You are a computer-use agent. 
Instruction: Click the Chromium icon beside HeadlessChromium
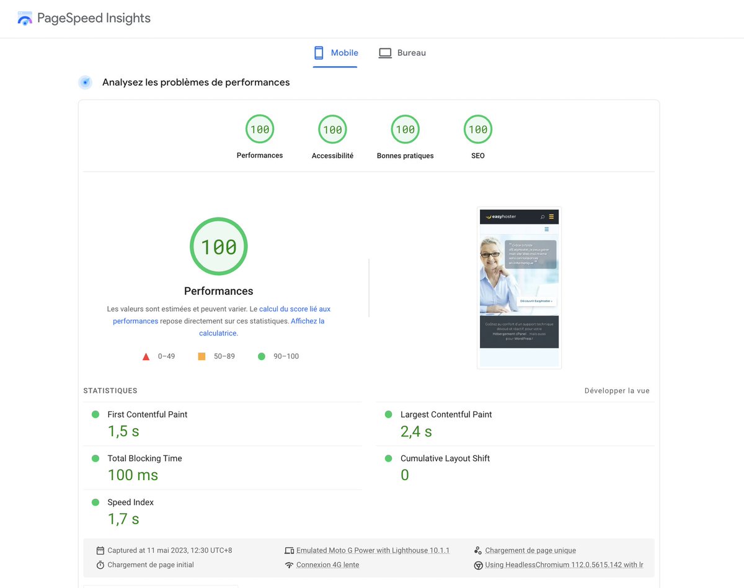478,565
